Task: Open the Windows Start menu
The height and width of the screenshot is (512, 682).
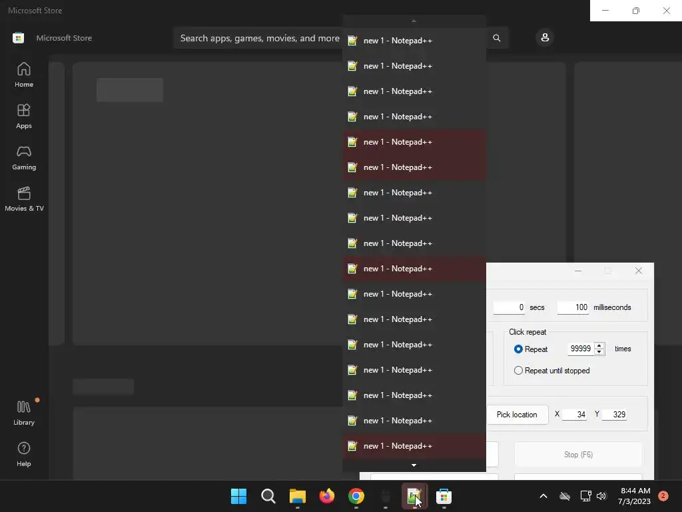Action: pyautogui.click(x=239, y=496)
